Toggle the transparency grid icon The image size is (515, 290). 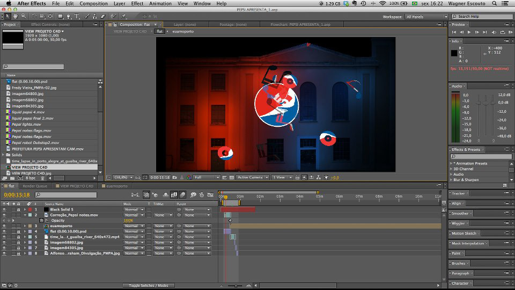coord(232,178)
